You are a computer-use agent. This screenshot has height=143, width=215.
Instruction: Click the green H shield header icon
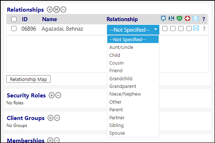click(179, 19)
